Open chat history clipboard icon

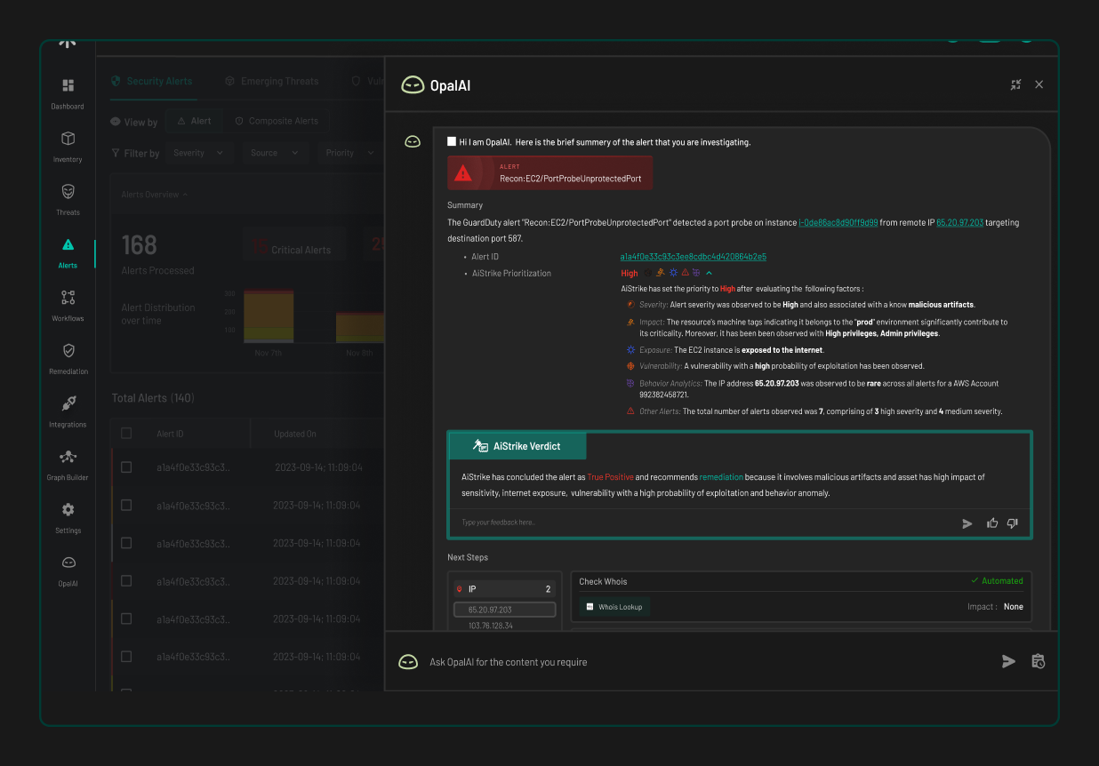[1038, 661]
